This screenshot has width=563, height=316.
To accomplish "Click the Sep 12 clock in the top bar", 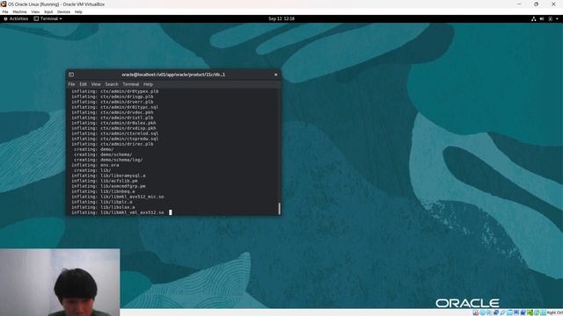I will tap(281, 18).
